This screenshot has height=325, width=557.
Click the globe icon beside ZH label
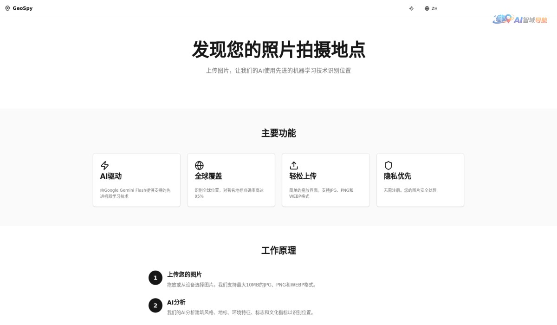point(426,8)
